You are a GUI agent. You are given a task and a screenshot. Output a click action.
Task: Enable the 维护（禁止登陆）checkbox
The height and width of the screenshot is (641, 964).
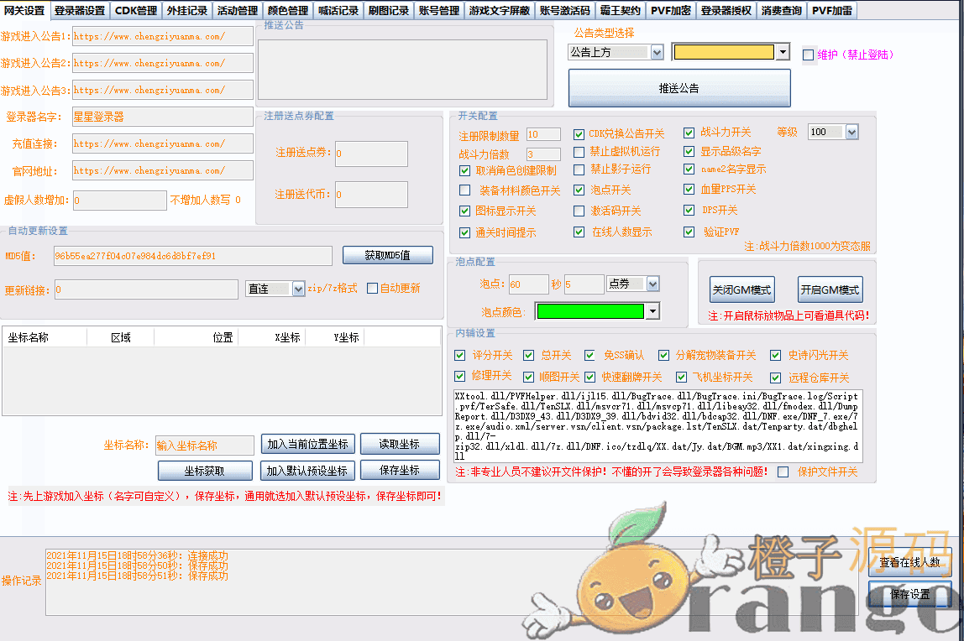coord(809,55)
